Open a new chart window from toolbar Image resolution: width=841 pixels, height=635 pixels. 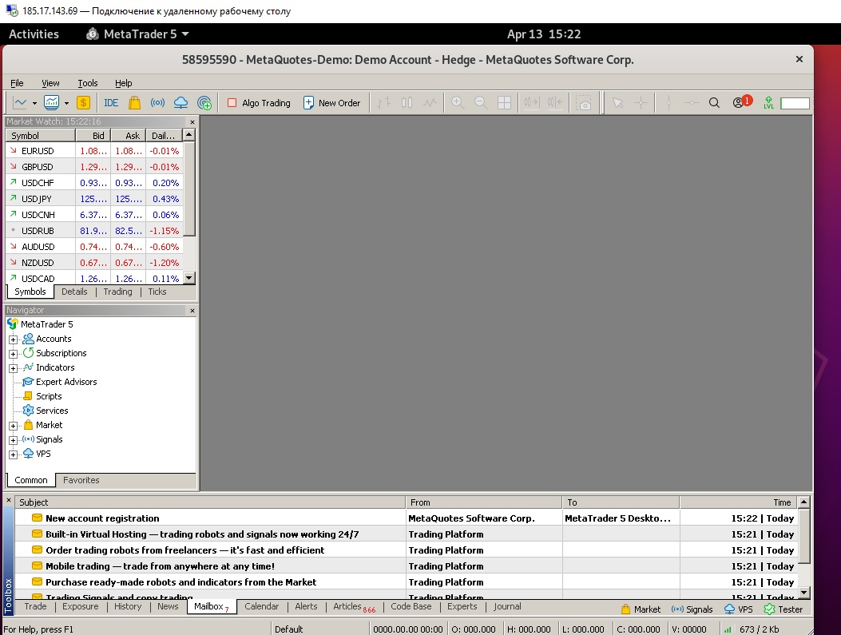coord(20,102)
